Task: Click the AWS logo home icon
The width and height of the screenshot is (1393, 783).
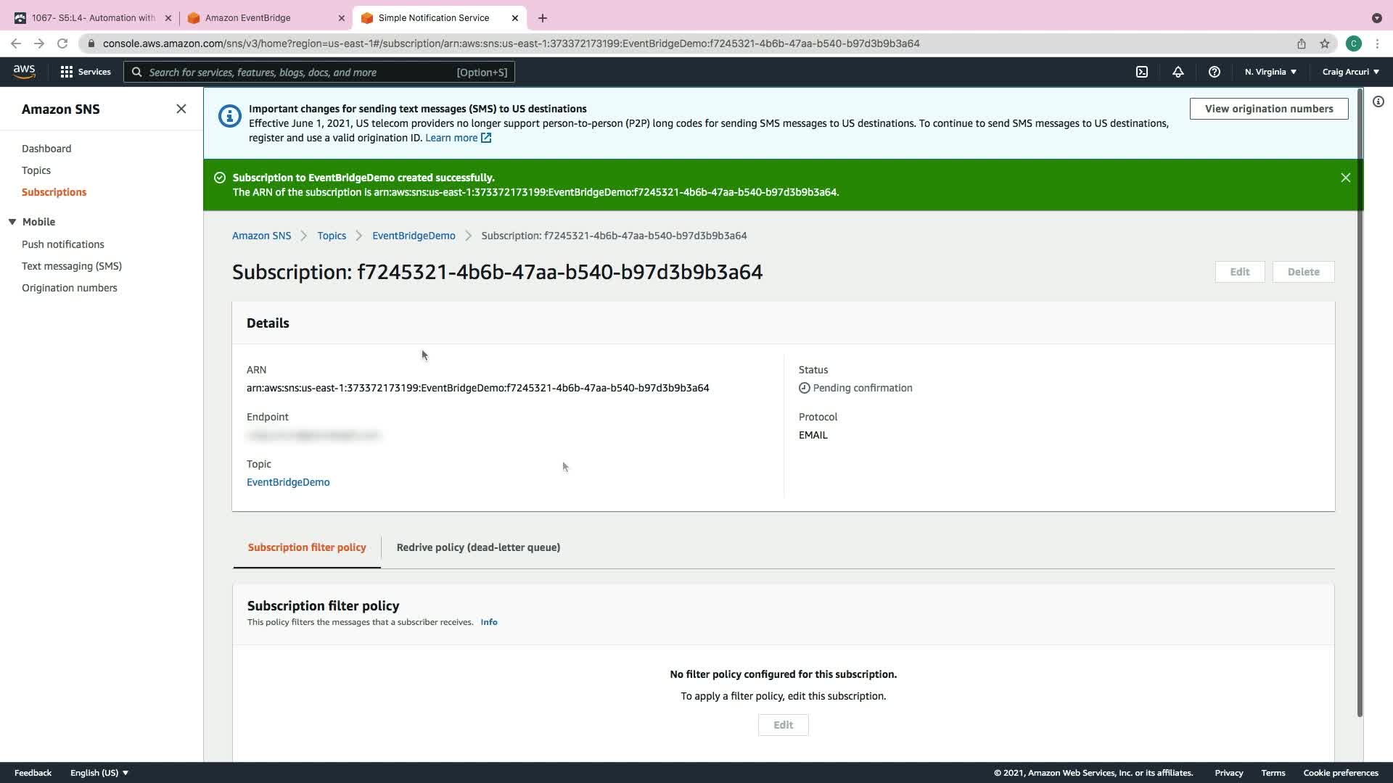Action: pos(24,71)
